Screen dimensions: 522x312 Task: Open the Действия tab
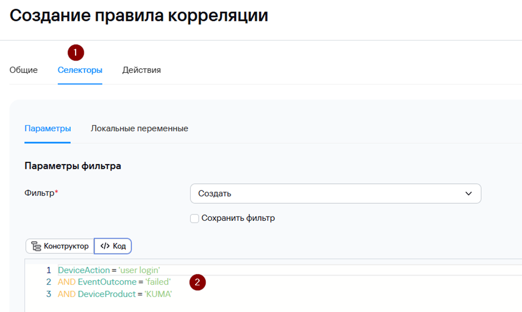coord(141,70)
